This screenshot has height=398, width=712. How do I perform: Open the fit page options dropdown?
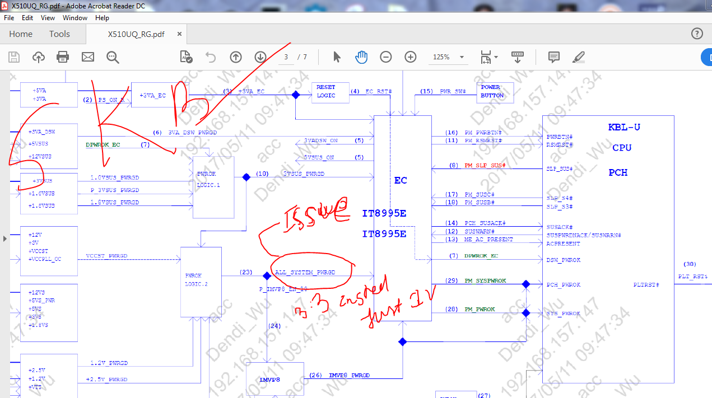(489, 57)
